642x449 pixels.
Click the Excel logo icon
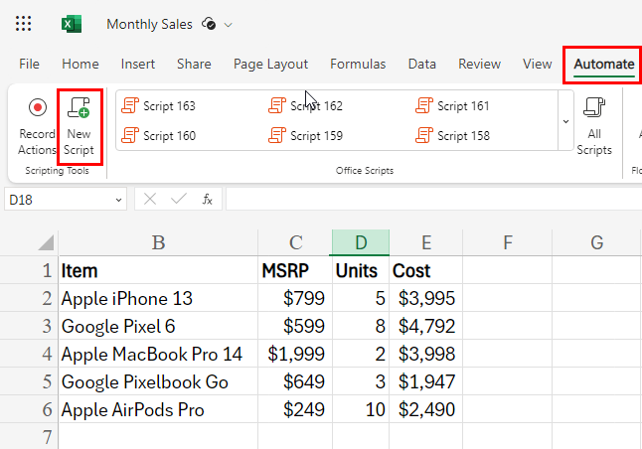coord(72,24)
